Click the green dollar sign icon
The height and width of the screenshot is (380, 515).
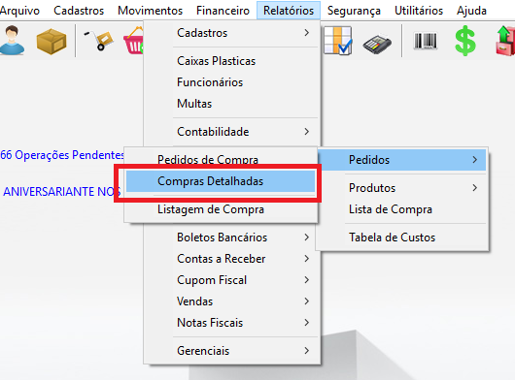click(465, 41)
